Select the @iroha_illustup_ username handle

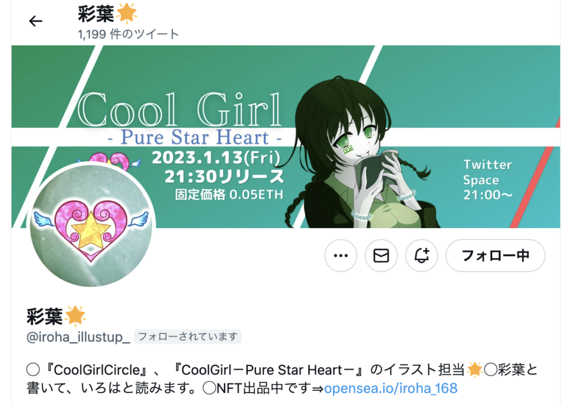pos(78,337)
